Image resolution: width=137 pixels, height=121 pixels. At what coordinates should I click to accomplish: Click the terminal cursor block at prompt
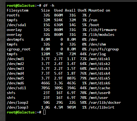pyautogui.click(x=44, y=112)
